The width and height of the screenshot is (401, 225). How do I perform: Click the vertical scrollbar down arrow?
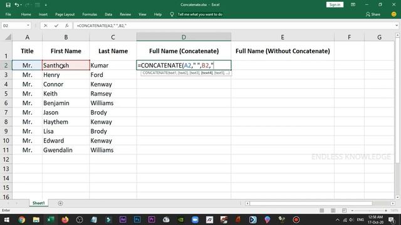click(x=397, y=197)
